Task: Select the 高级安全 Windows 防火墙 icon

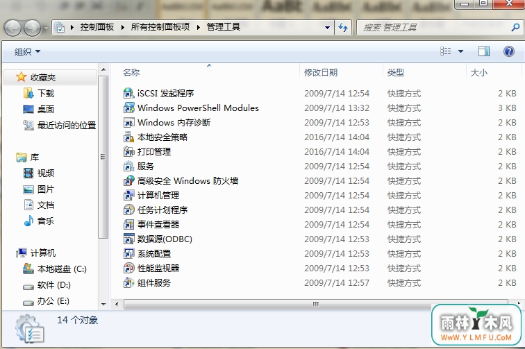Action: pos(129,180)
